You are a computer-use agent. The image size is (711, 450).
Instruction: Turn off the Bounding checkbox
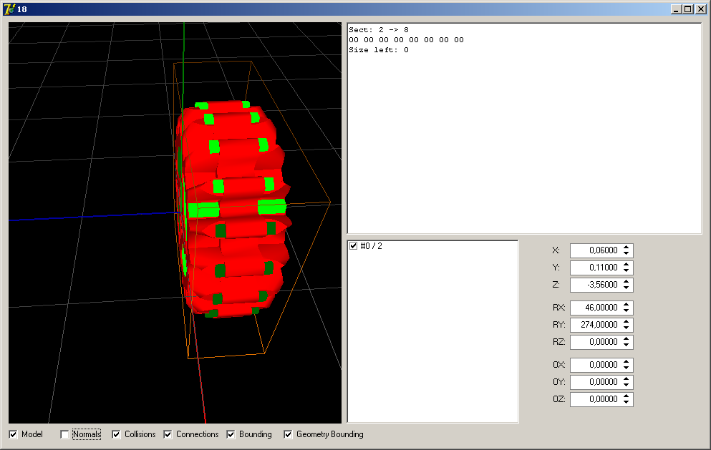point(231,434)
